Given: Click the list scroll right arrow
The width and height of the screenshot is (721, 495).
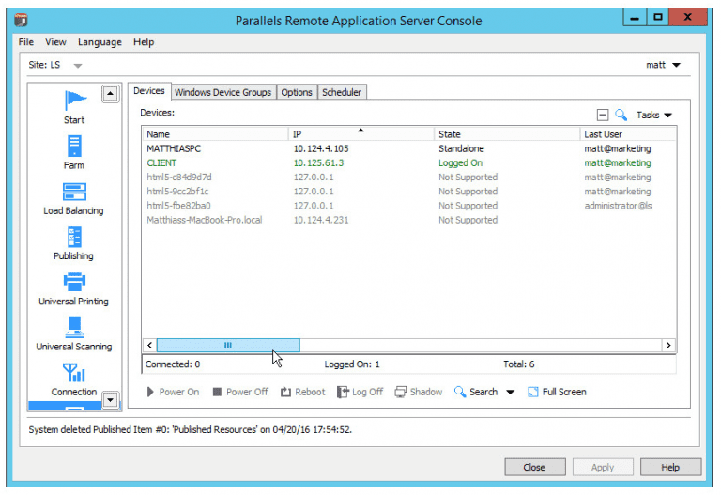Looking at the screenshot, I should pos(668,345).
